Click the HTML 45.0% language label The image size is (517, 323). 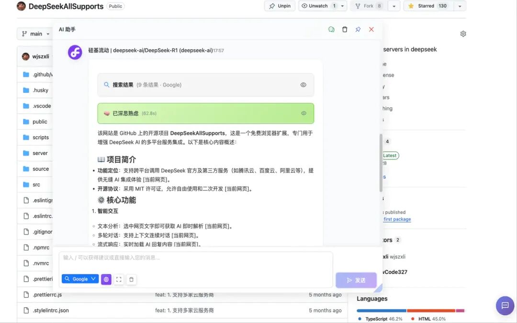(x=428, y=319)
